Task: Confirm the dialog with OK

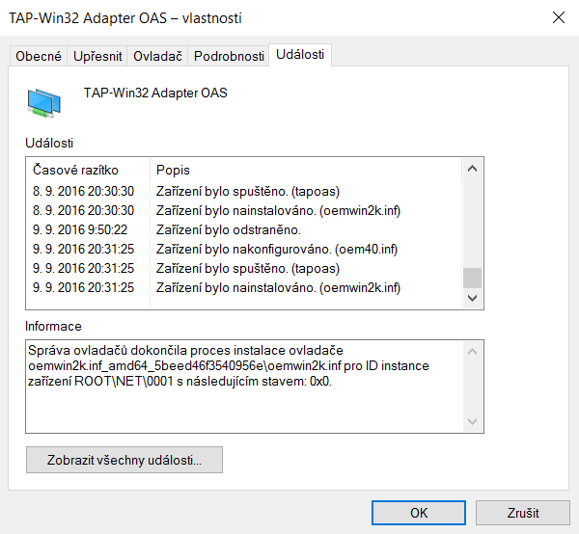Action: (x=418, y=513)
